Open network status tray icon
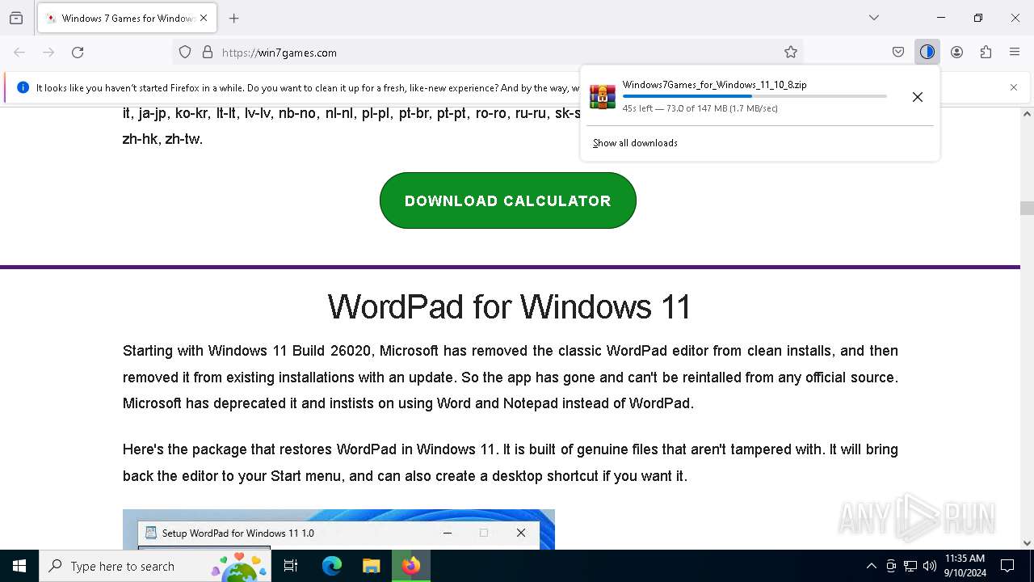This screenshot has height=582, width=1034. pyautogui.click(x=910, y=566)
